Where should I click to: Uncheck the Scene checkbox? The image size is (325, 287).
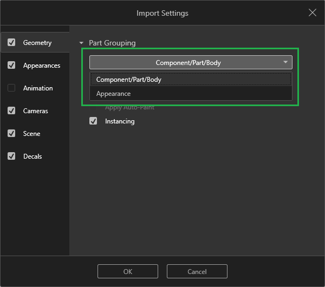11,134
